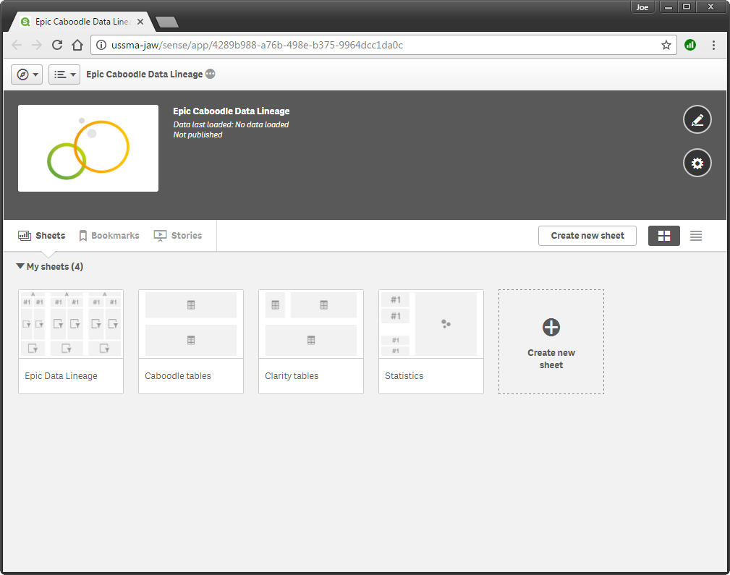Open the navigation compass menu

click(27, 74)
